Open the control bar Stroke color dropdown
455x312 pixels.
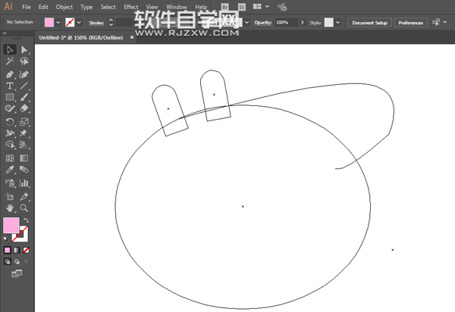pyautogui.click(x=79, y=22)
